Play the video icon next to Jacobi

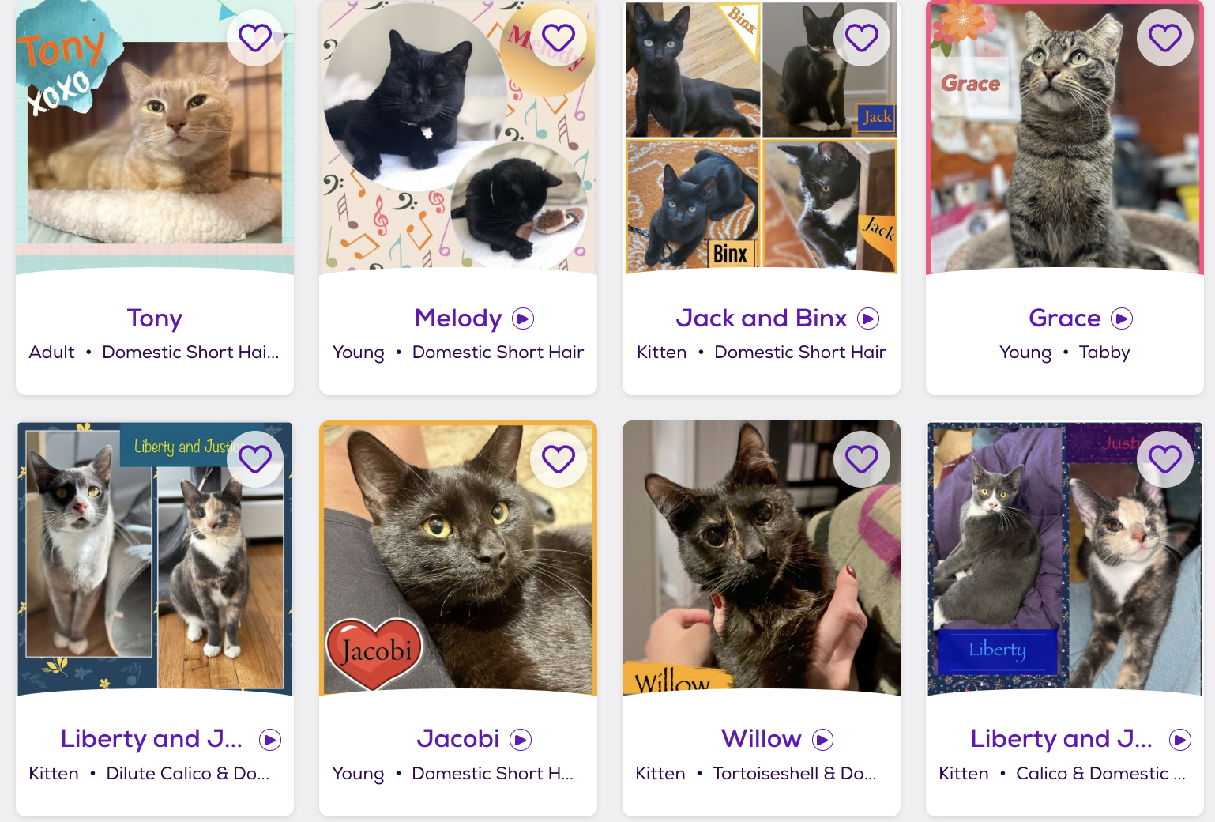(x=521, y=740)
